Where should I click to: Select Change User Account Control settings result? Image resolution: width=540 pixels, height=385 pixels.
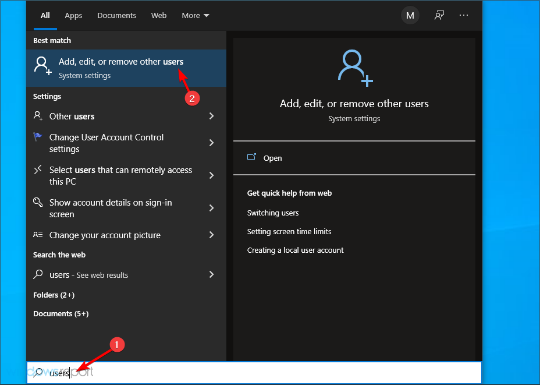pyautogui.click(x=126, y=143)
